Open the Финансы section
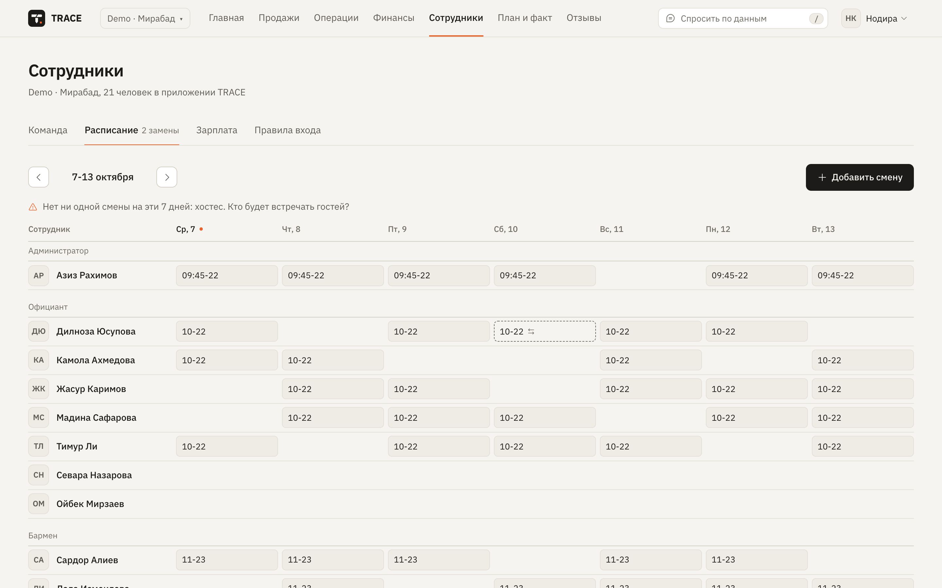Viewport: 942px width, 588px height. (393, 18)
